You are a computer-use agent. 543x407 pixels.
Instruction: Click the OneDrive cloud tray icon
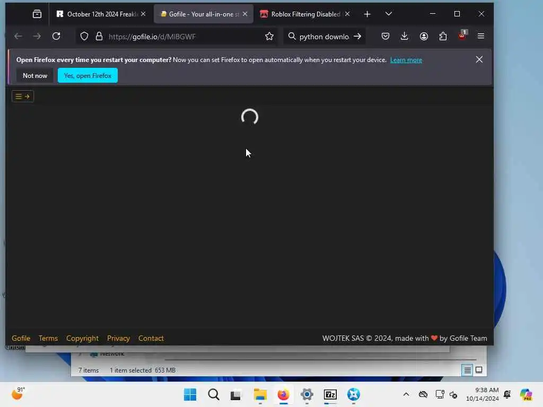tap(423, 394)
